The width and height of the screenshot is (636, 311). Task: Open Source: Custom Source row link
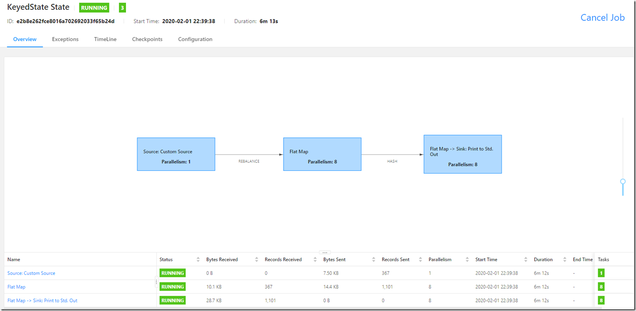31,273
